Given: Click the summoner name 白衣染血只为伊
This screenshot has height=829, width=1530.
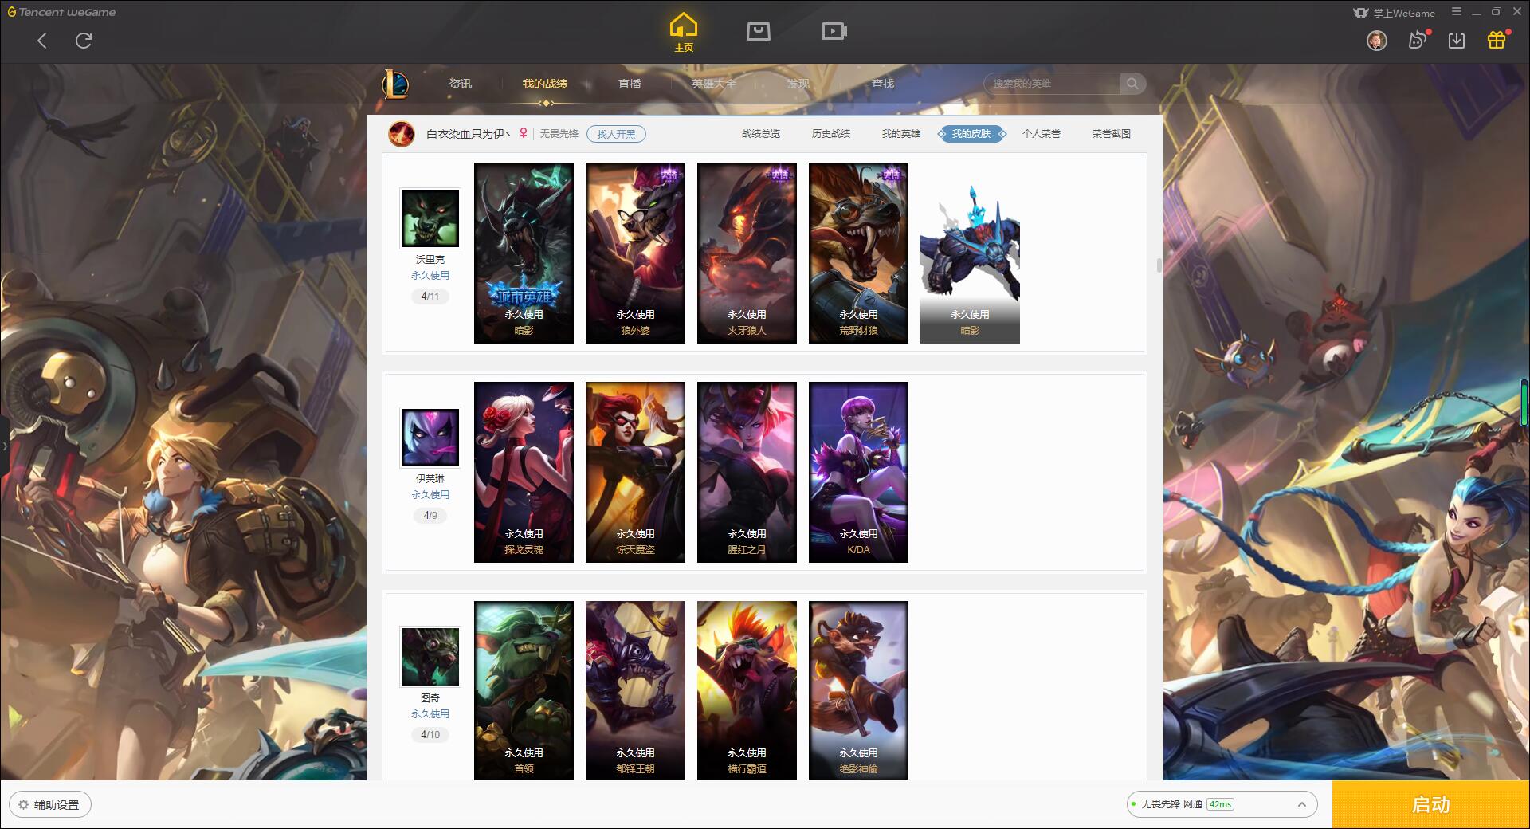Looking at the screenshot, I should [x=468, y=134].
